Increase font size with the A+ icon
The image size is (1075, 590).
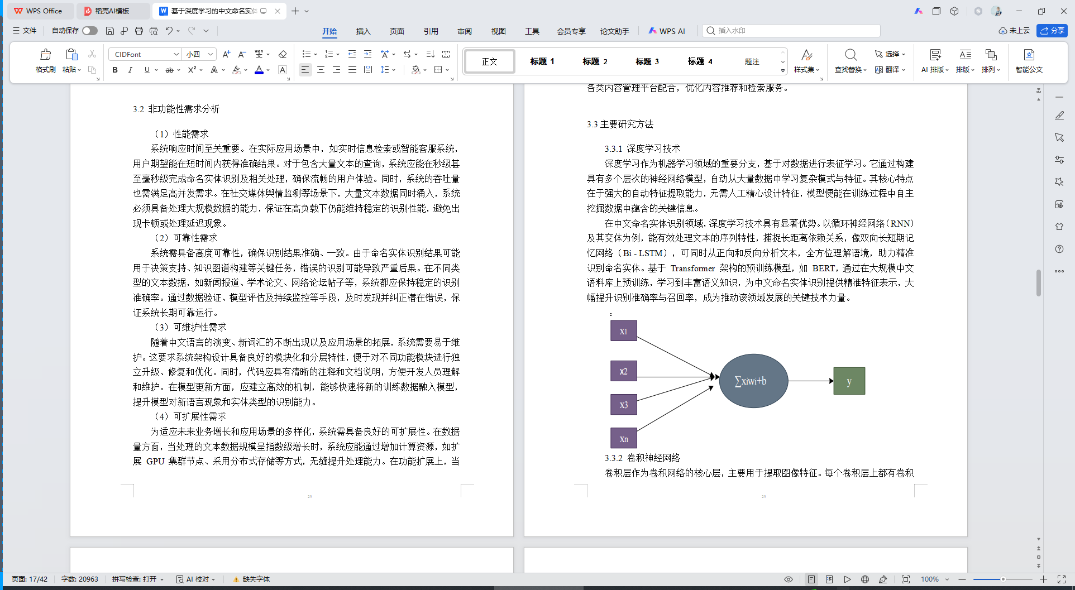(226, 54)
